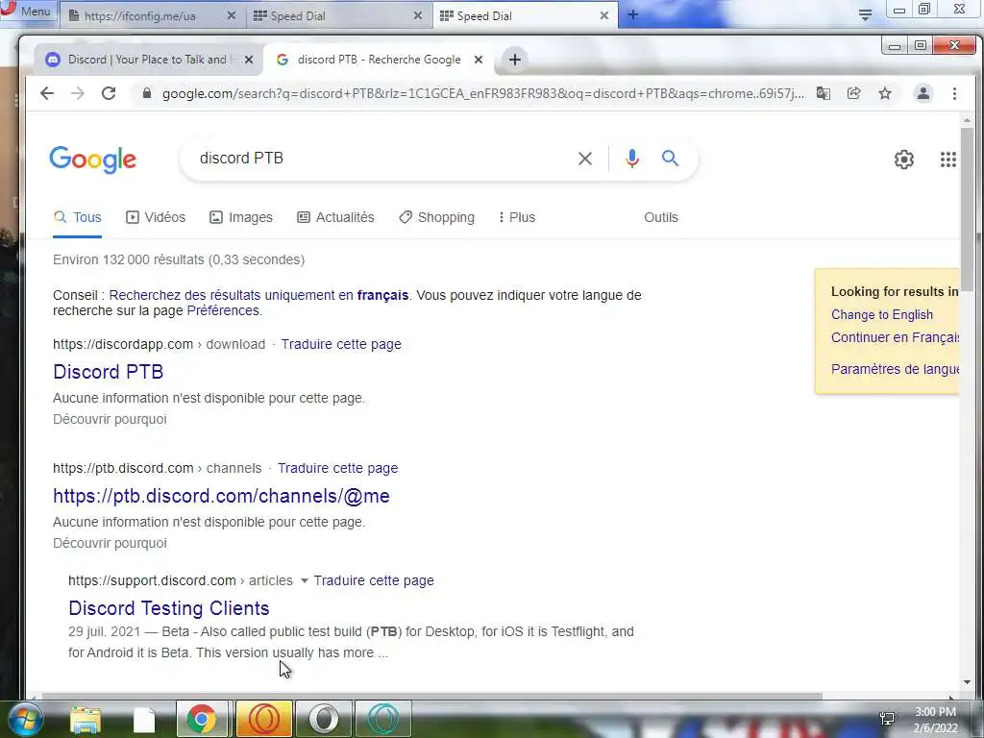Click the scroll down arrow of page

click(x=967, y=682)
